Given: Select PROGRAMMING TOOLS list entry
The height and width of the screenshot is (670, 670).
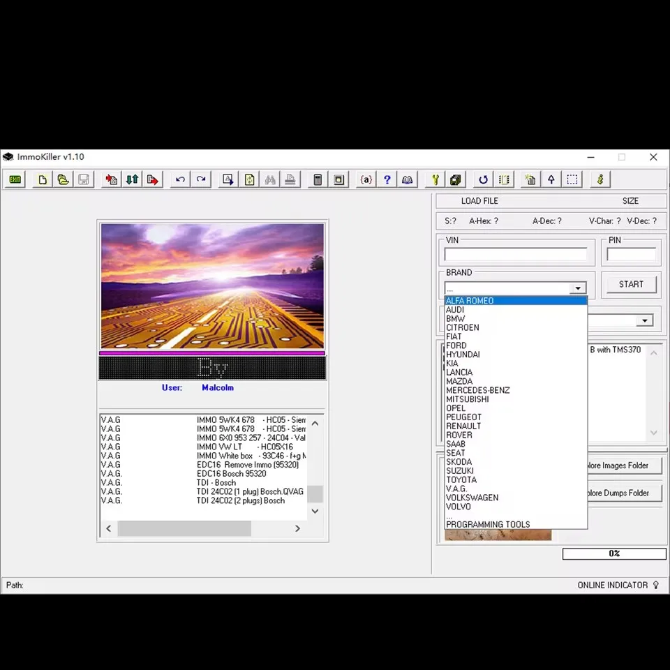Looking at the screenshot, I should click(x=488, y=524).
